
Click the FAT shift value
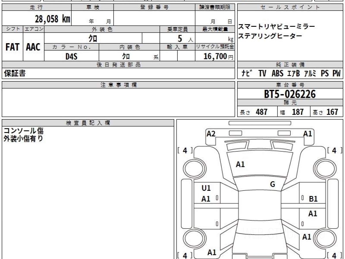pos(12,47)
